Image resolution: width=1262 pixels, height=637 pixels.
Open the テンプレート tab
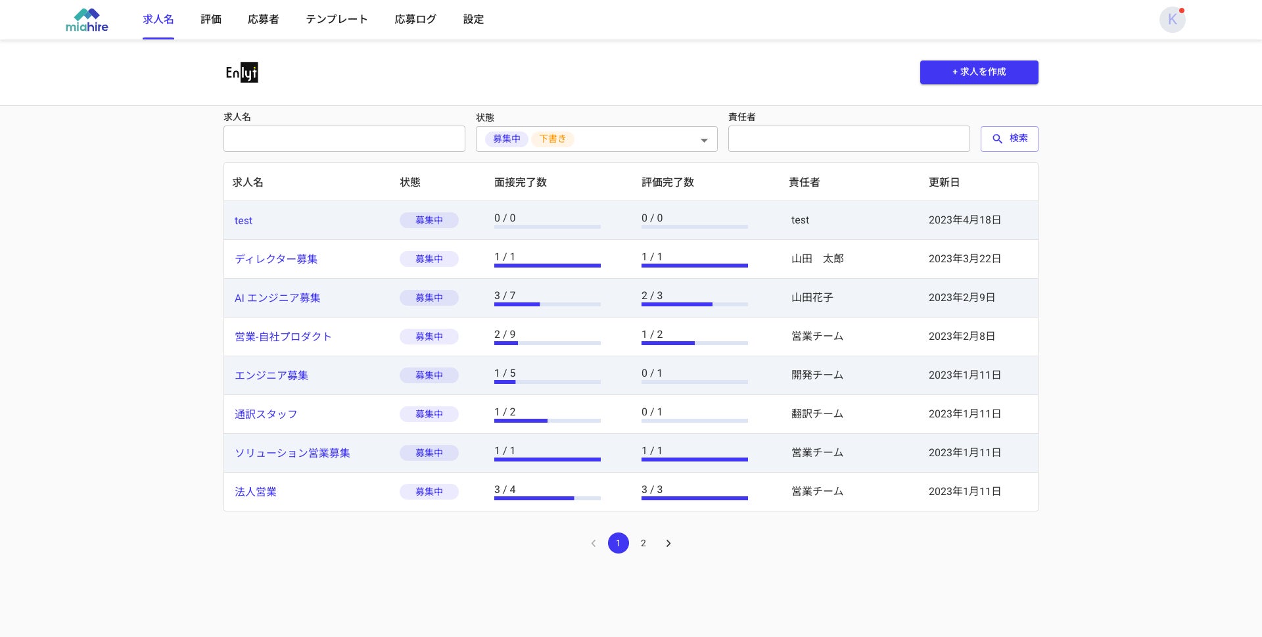tap(337, 20)
